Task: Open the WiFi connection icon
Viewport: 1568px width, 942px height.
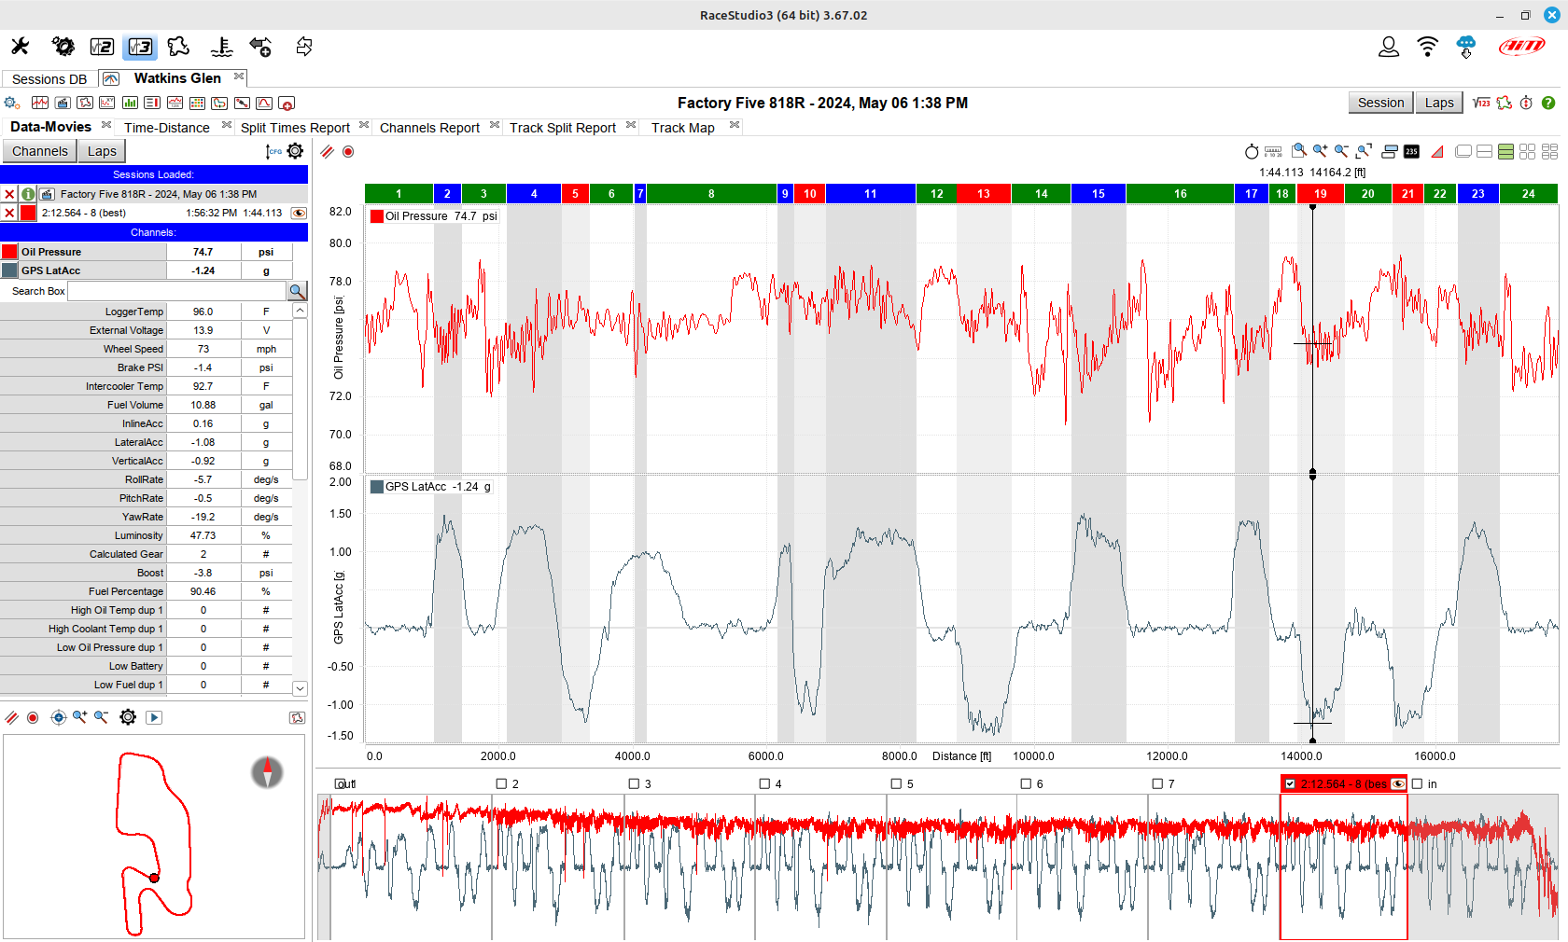Action: pyautogui.click(x=1427, y=47)
